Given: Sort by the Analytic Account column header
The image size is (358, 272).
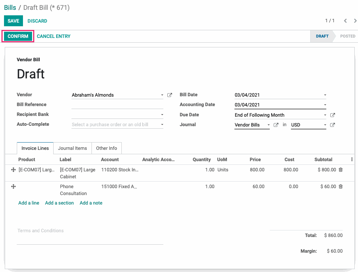Looking at the screenshot, I should [x=158, y=159].
